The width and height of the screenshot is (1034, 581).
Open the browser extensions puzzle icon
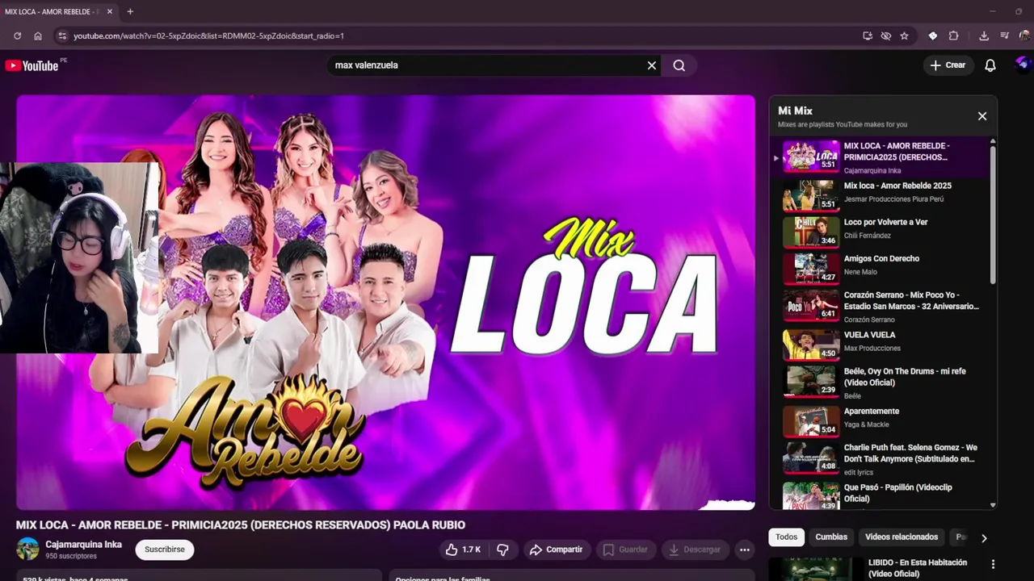click(x=953, y=36)
